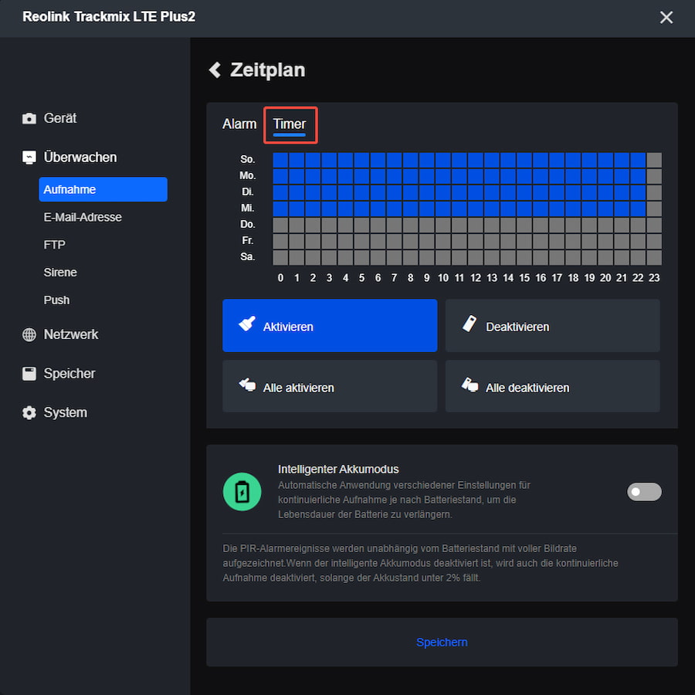Viewport: 695px width, 695px height.
Task: Toggle the Monday hour 0 cell
Action: (x=280, y=176)
